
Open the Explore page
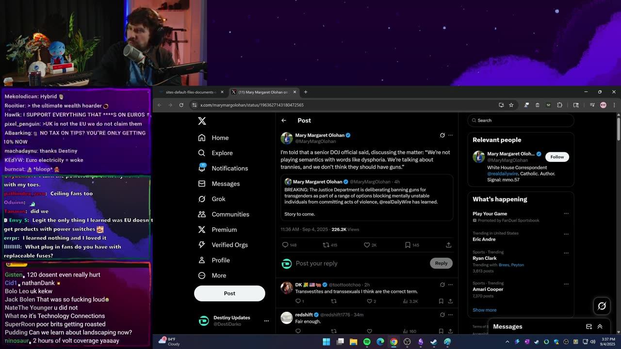tap(215, 153)
